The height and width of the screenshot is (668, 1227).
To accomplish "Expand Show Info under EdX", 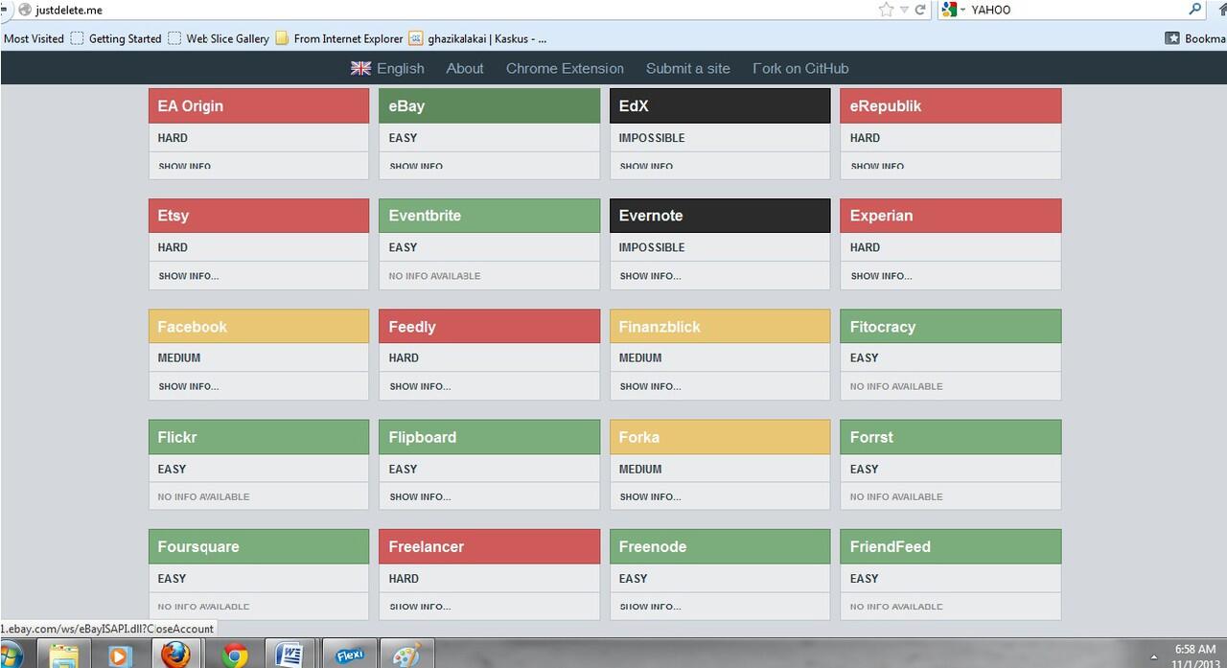I will tap(646, 166).
